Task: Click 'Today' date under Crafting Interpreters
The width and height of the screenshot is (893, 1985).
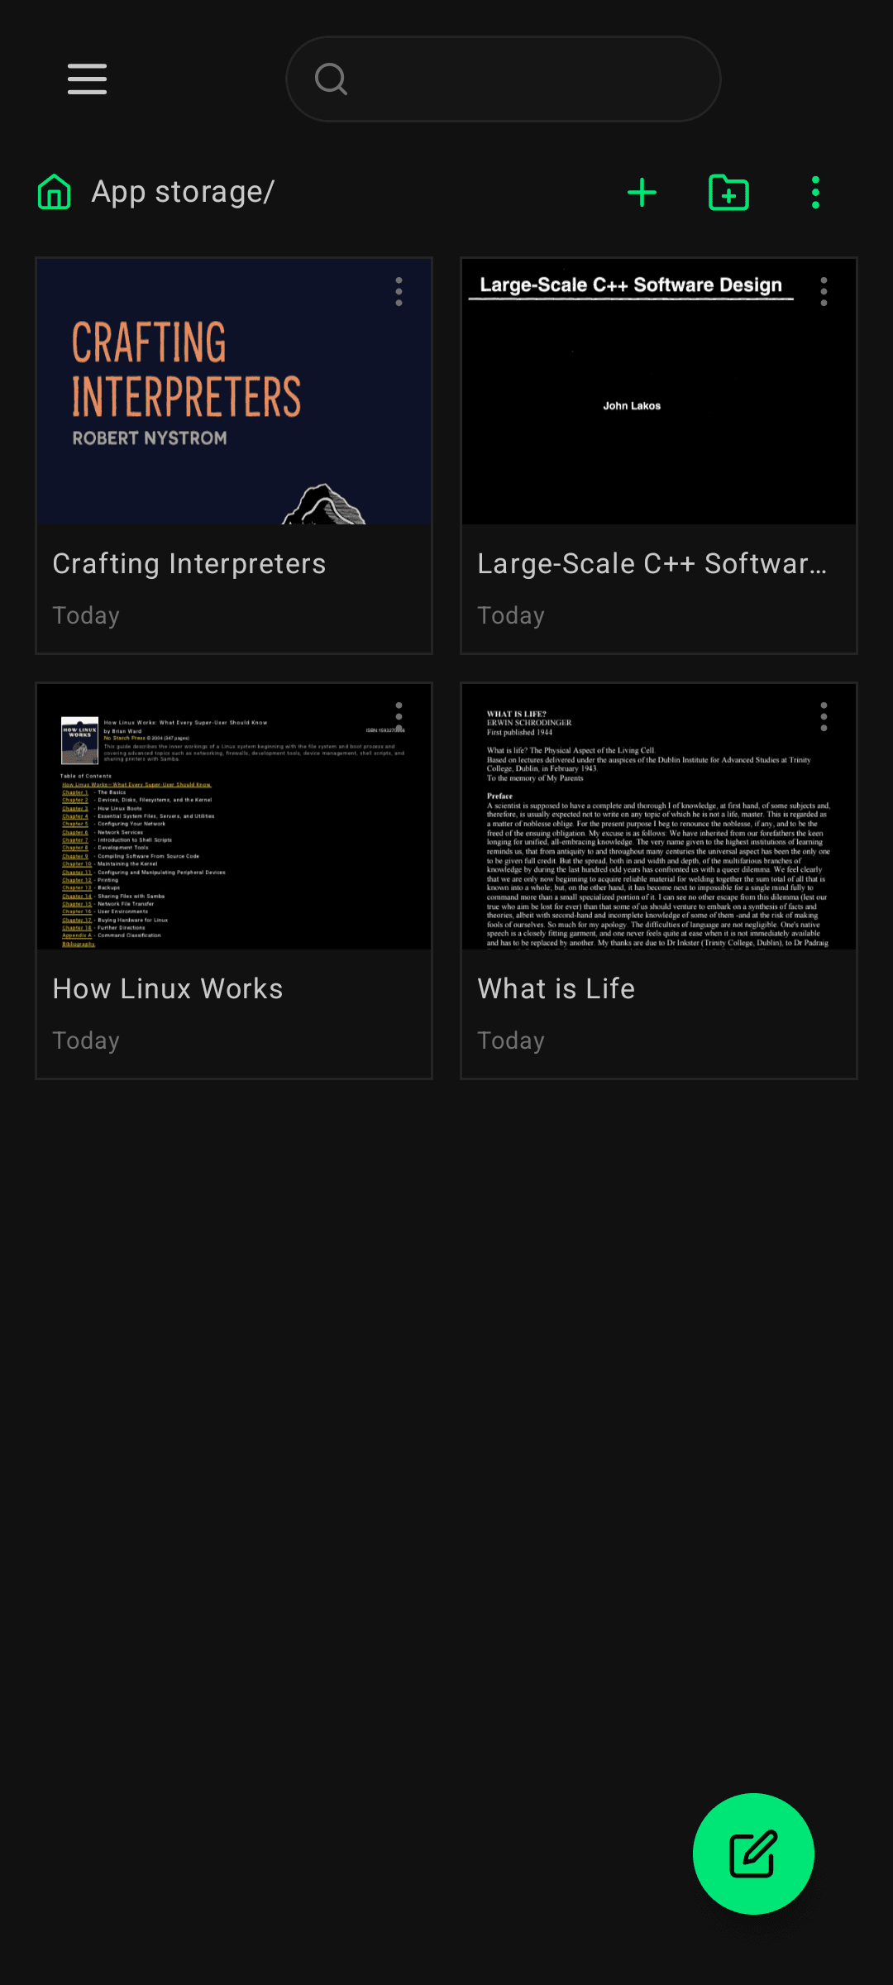Action: pos(86,616)
